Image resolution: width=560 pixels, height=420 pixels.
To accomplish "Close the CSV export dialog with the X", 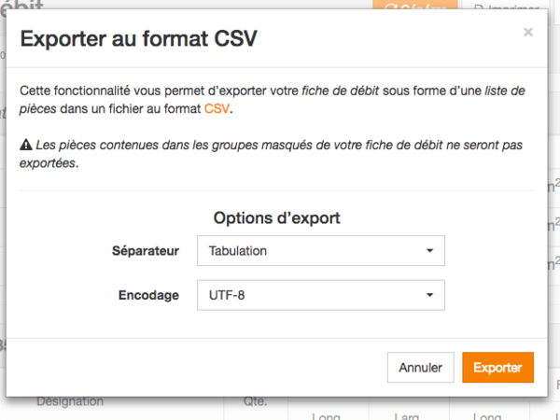I will click(528, 33).
